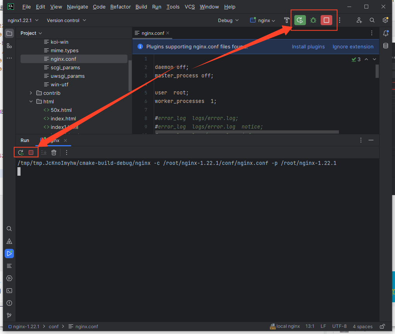Open IDE settings gear icon
Image resolution: width=395 pixels, height=334 pixels.
pos(385,20)
